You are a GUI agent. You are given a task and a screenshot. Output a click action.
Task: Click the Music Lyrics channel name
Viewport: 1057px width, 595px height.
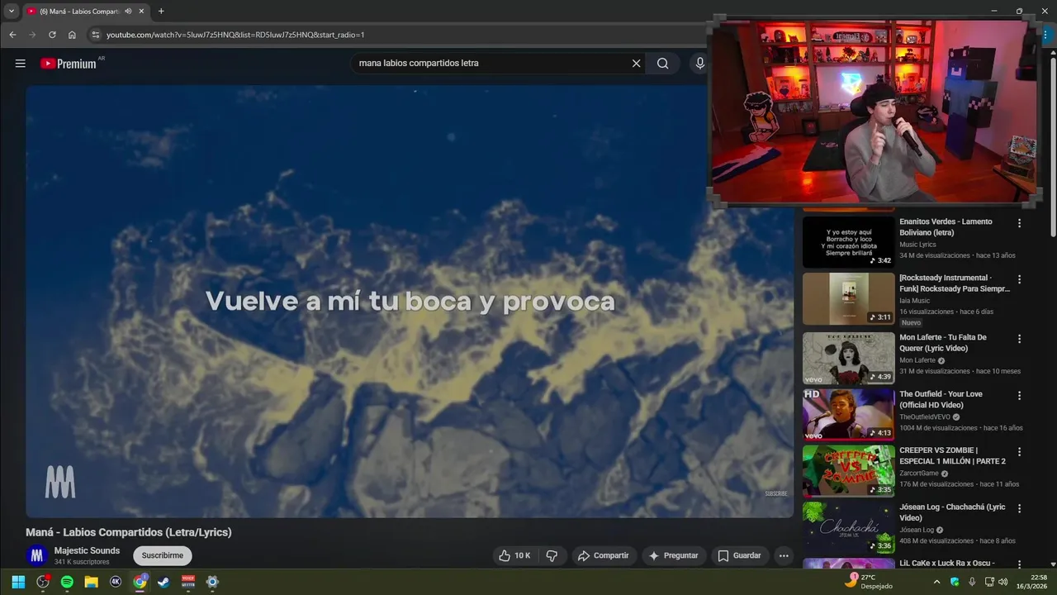(x=917, y=245)
